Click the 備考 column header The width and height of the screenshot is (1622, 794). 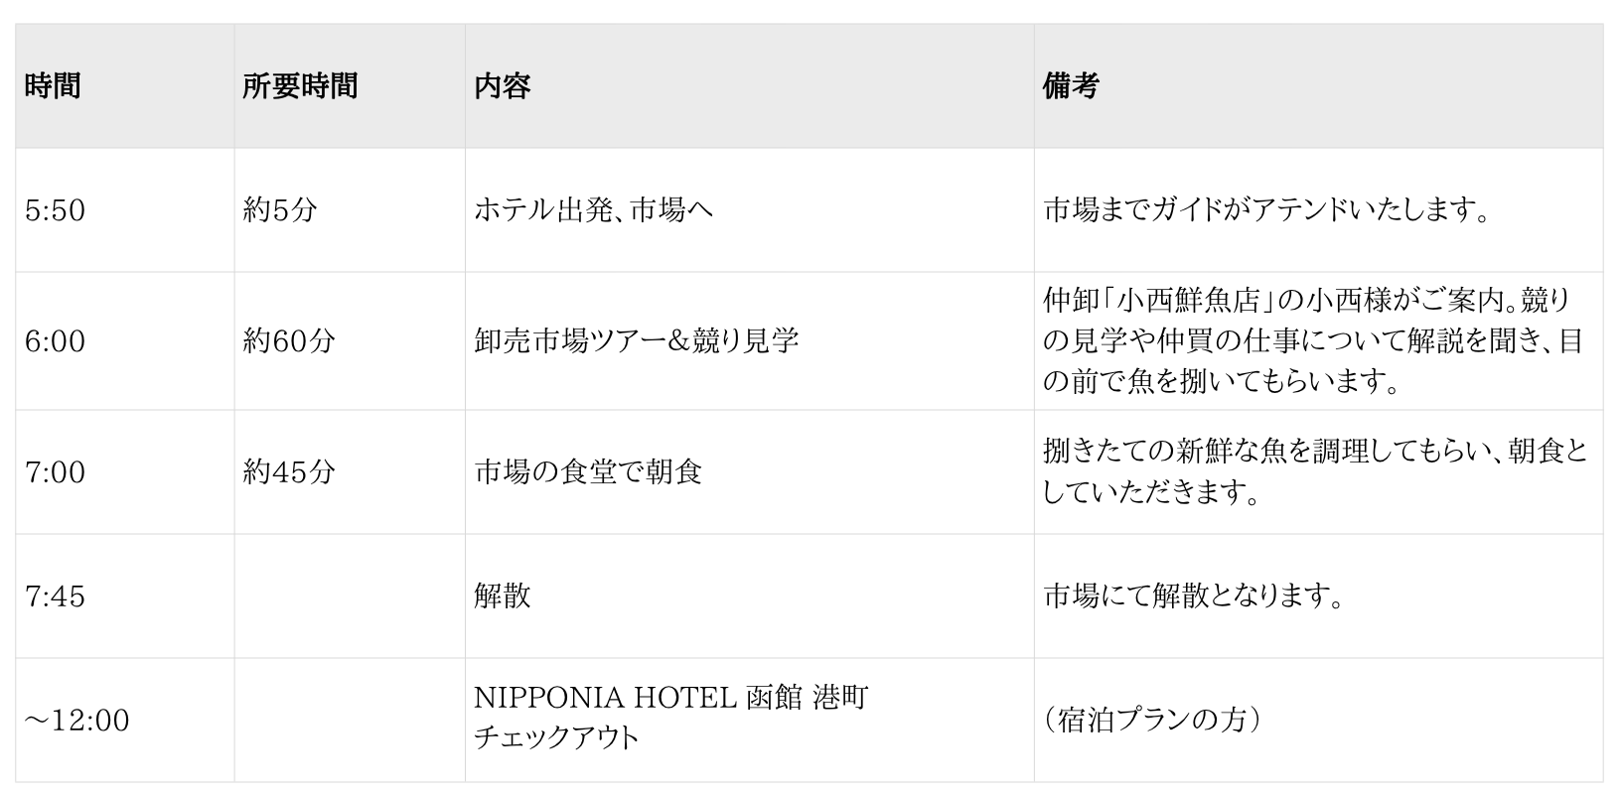click(1071, 86)
